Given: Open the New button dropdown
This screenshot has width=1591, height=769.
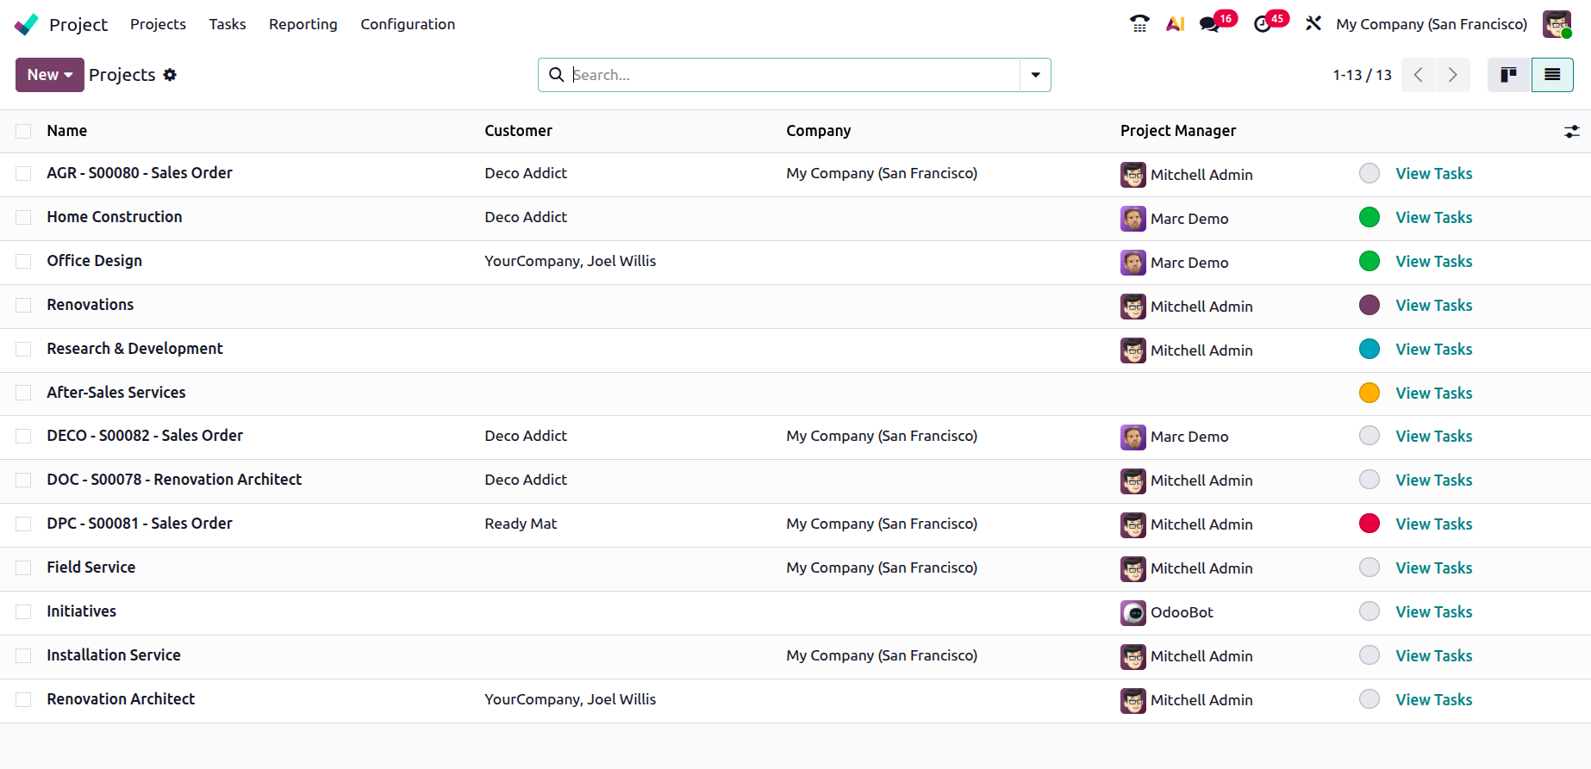Looking at the screenshot, I should [x=50, y=75].
